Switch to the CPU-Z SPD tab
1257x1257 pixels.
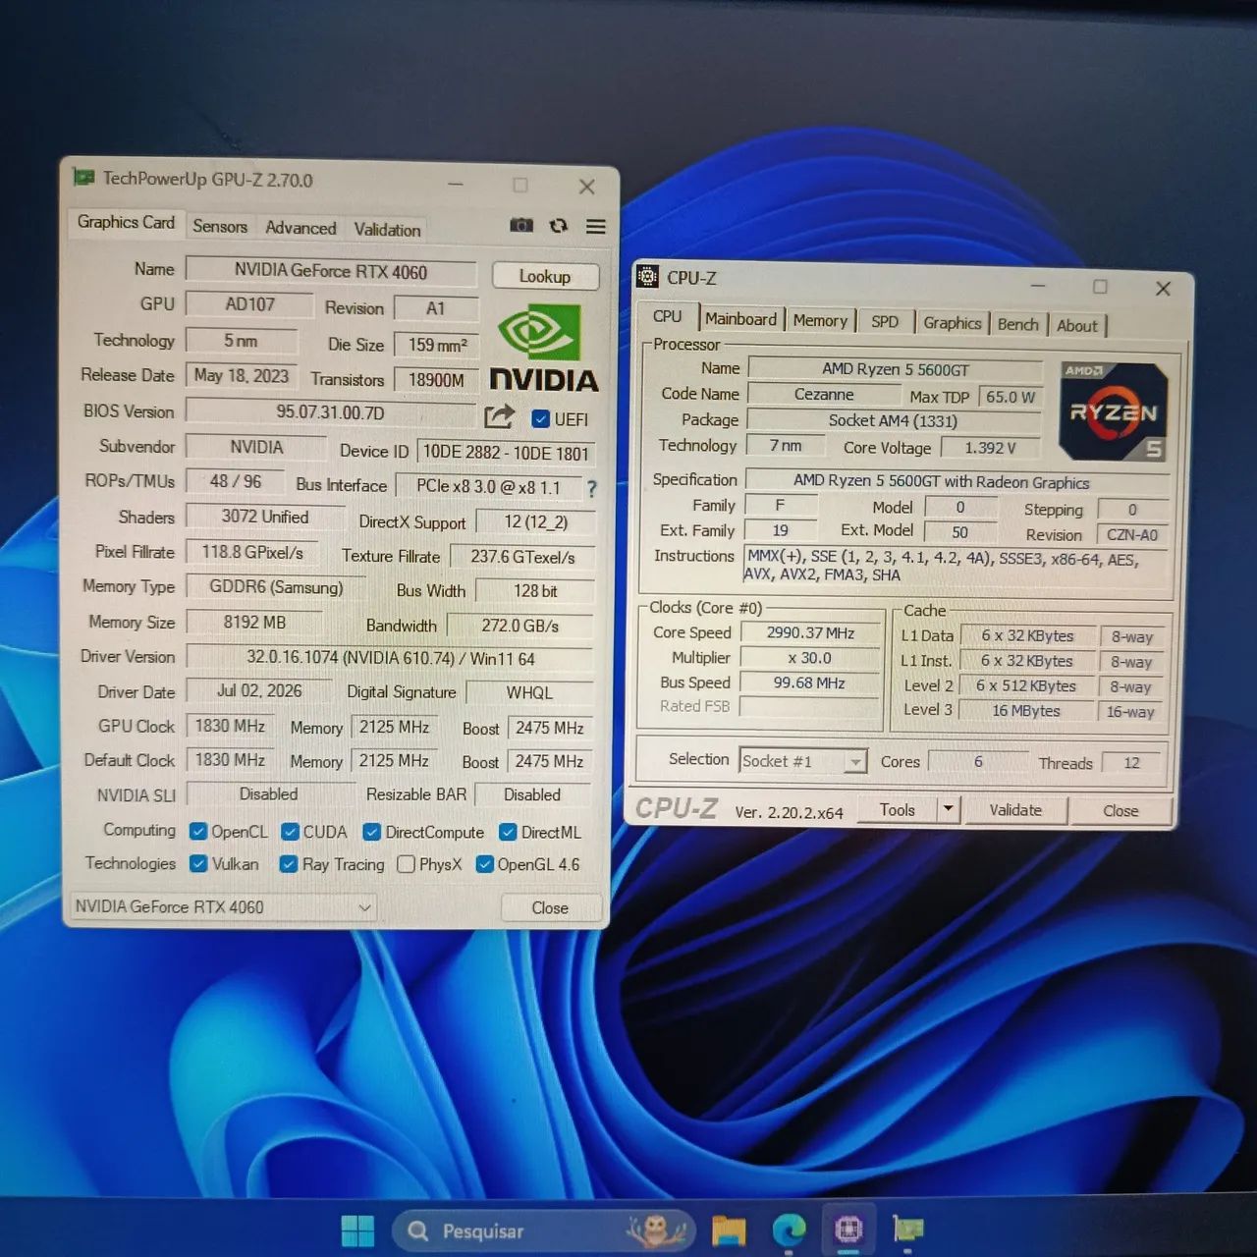click(885, 321)
